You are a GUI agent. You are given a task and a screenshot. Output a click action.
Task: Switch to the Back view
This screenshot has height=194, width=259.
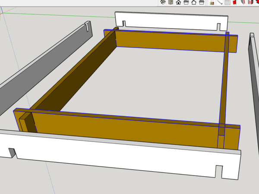[x=194, y=2]
